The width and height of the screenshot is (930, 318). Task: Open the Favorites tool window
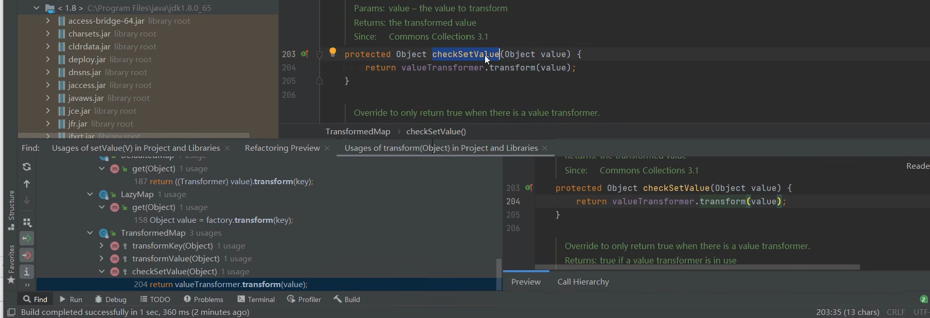coord(11,264)
